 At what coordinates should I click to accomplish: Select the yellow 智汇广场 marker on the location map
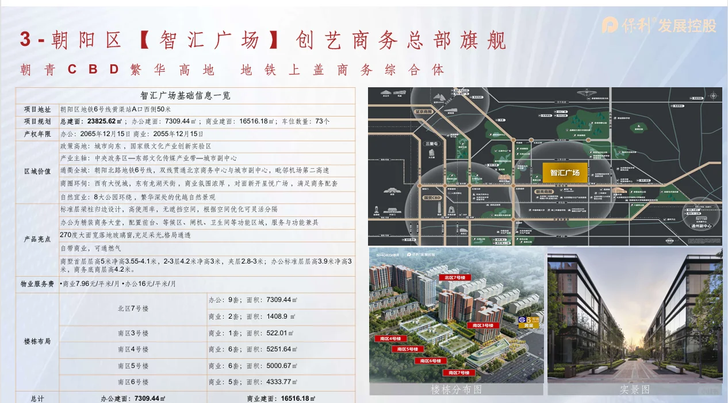565,173
